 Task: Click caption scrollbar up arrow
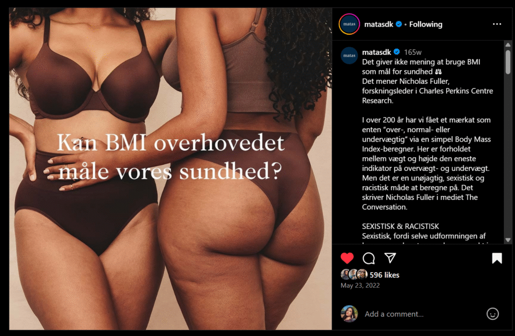pyautogui.click(x=508, y=45)
